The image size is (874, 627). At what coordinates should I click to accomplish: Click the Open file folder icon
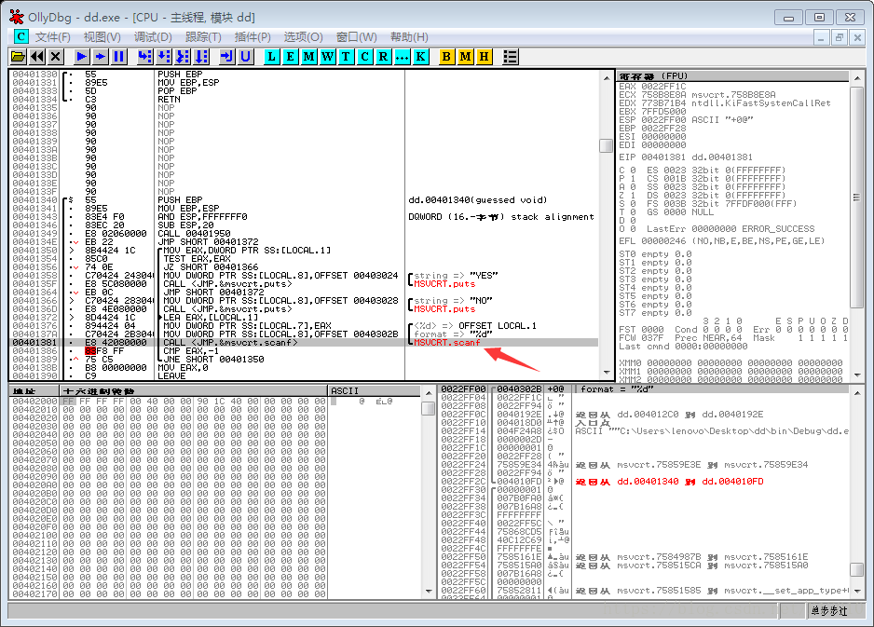[18, 56]
